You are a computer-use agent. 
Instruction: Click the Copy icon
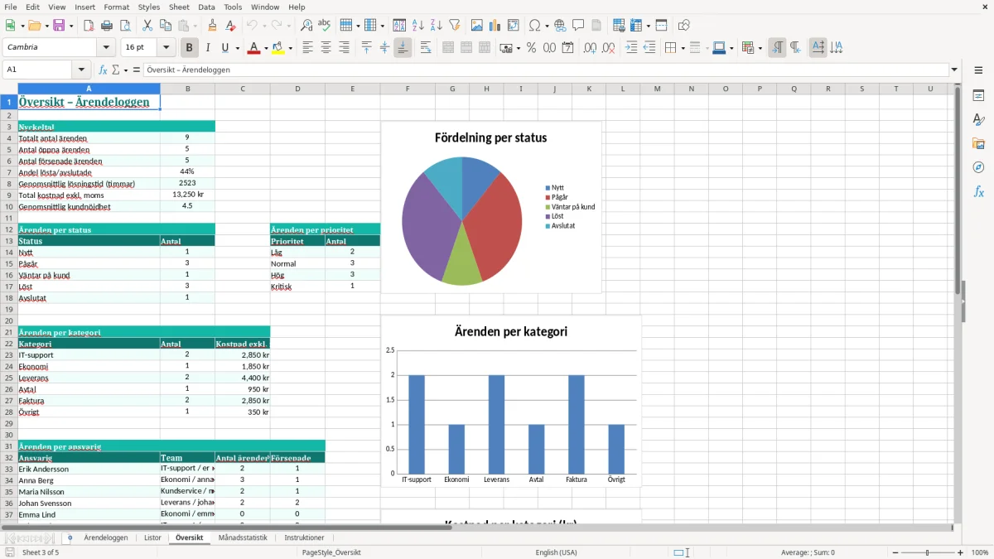point(166,26)
